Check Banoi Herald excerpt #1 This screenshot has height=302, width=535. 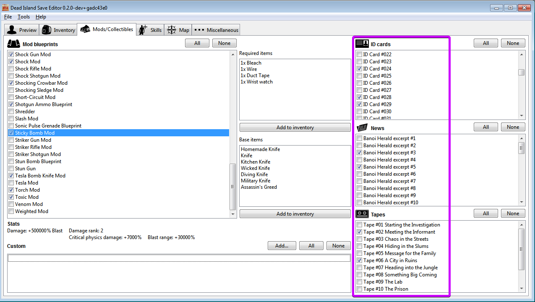[x=359, y=138]
